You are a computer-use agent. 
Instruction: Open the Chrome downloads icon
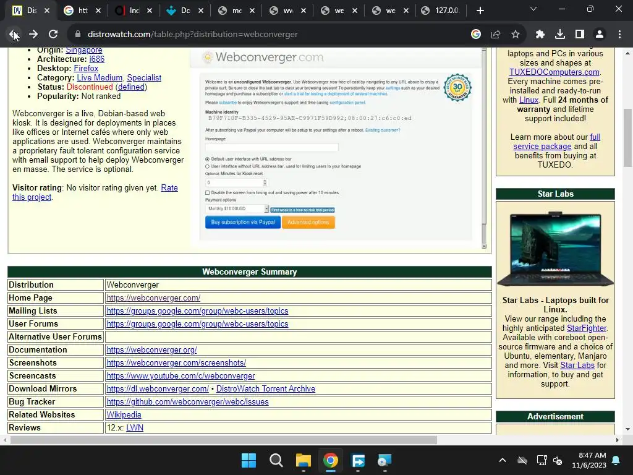[x=560, y=35]
